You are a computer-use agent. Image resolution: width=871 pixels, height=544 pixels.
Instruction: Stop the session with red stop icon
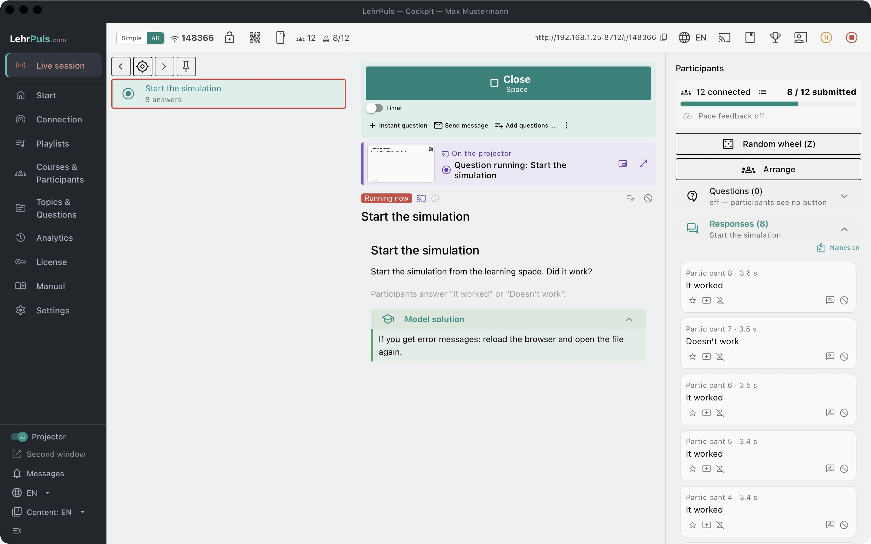pos(852,37)
